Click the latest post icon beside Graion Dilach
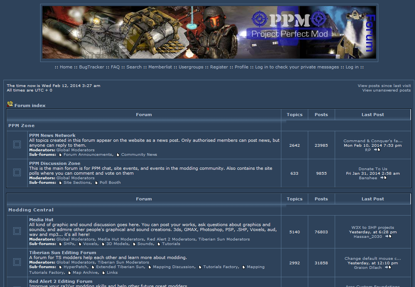Screen dimensions: 415x287 point(388,267)
